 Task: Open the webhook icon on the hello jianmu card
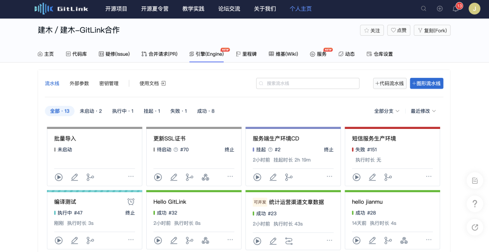tap(404, 241)
